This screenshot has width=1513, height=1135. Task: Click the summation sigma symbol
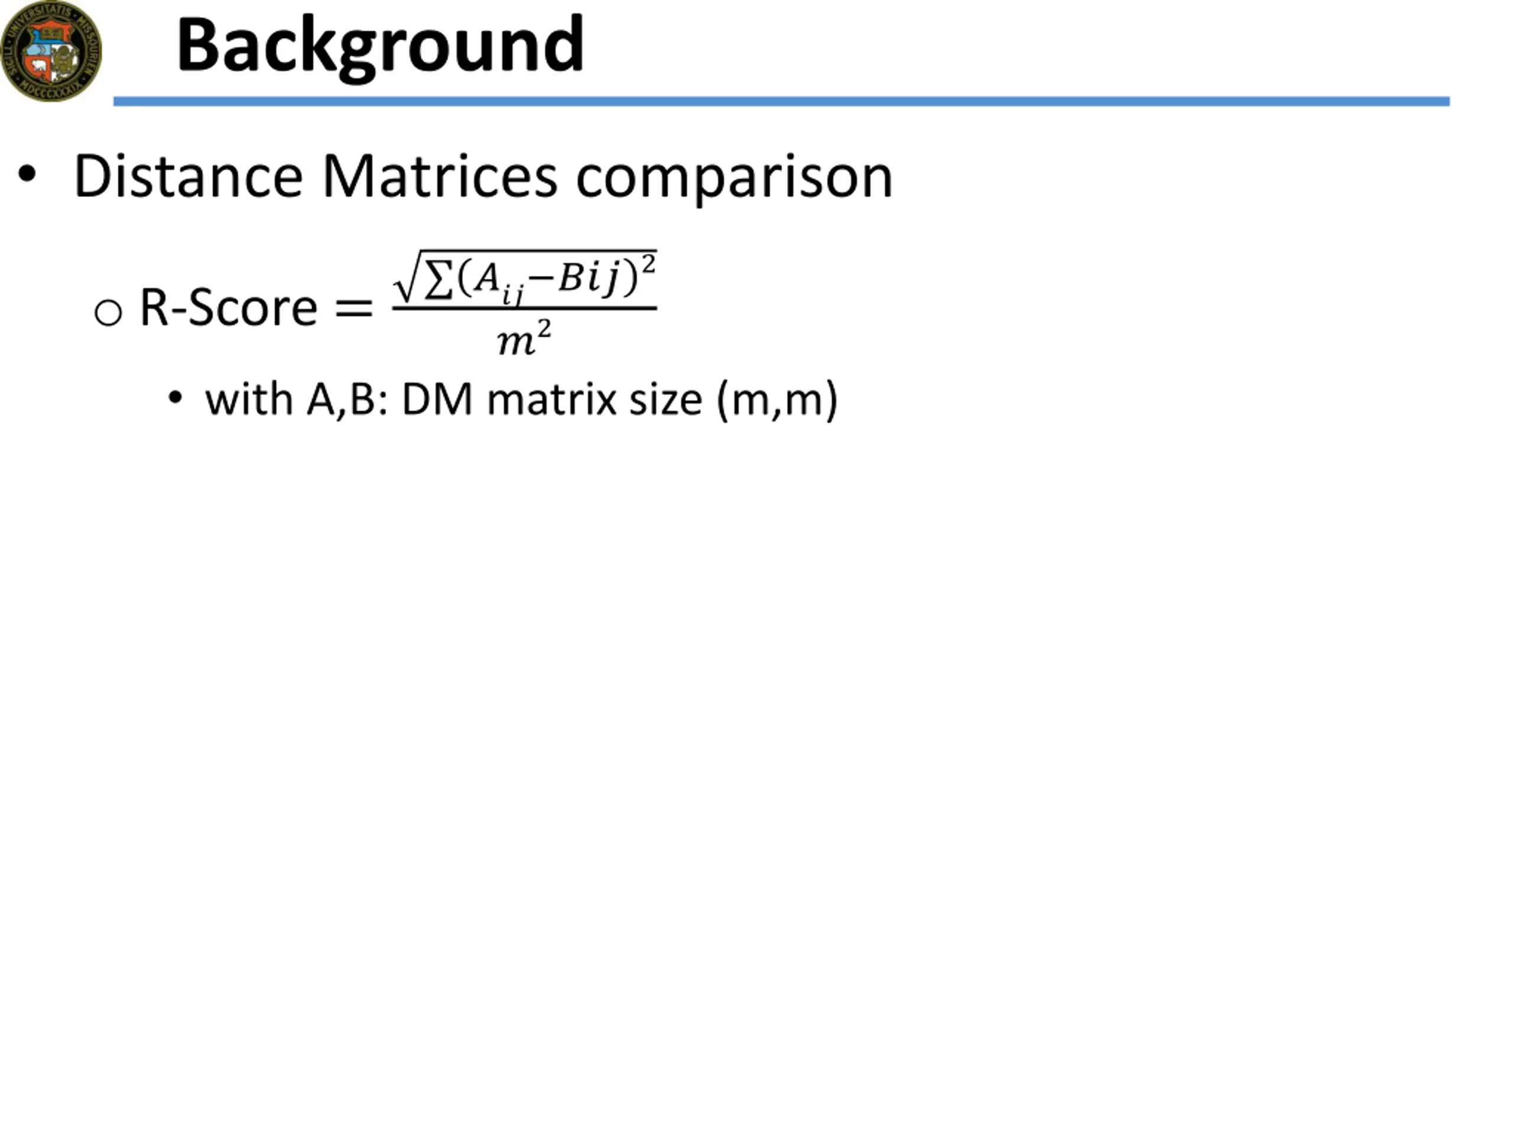pos(439,279)
